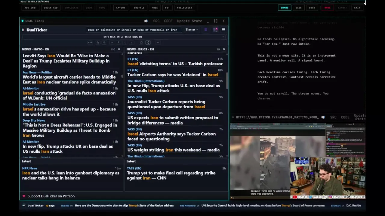Mute the Twitch unit speaker icon
Image resolution: width=385 pixels, height=216 pixels.
323,117
